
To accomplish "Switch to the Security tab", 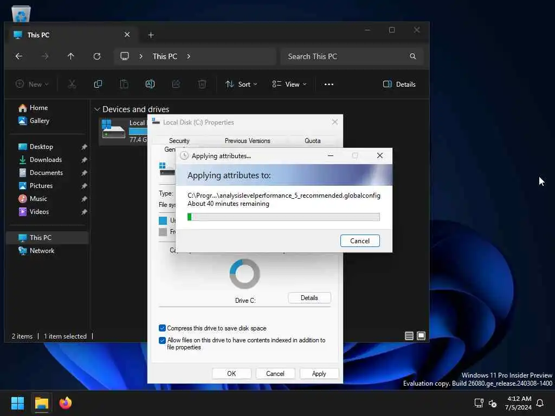I will click(179, 140).
